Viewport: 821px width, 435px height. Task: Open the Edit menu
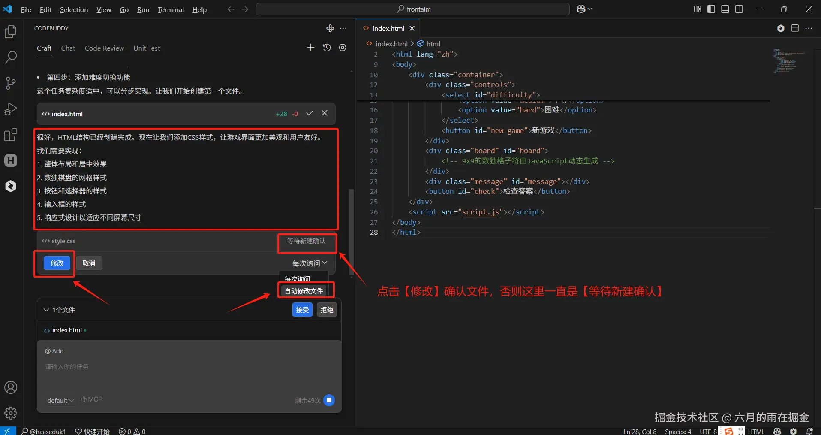[45, 9]
